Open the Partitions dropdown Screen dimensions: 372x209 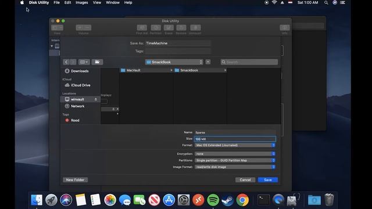click(235, 160)
